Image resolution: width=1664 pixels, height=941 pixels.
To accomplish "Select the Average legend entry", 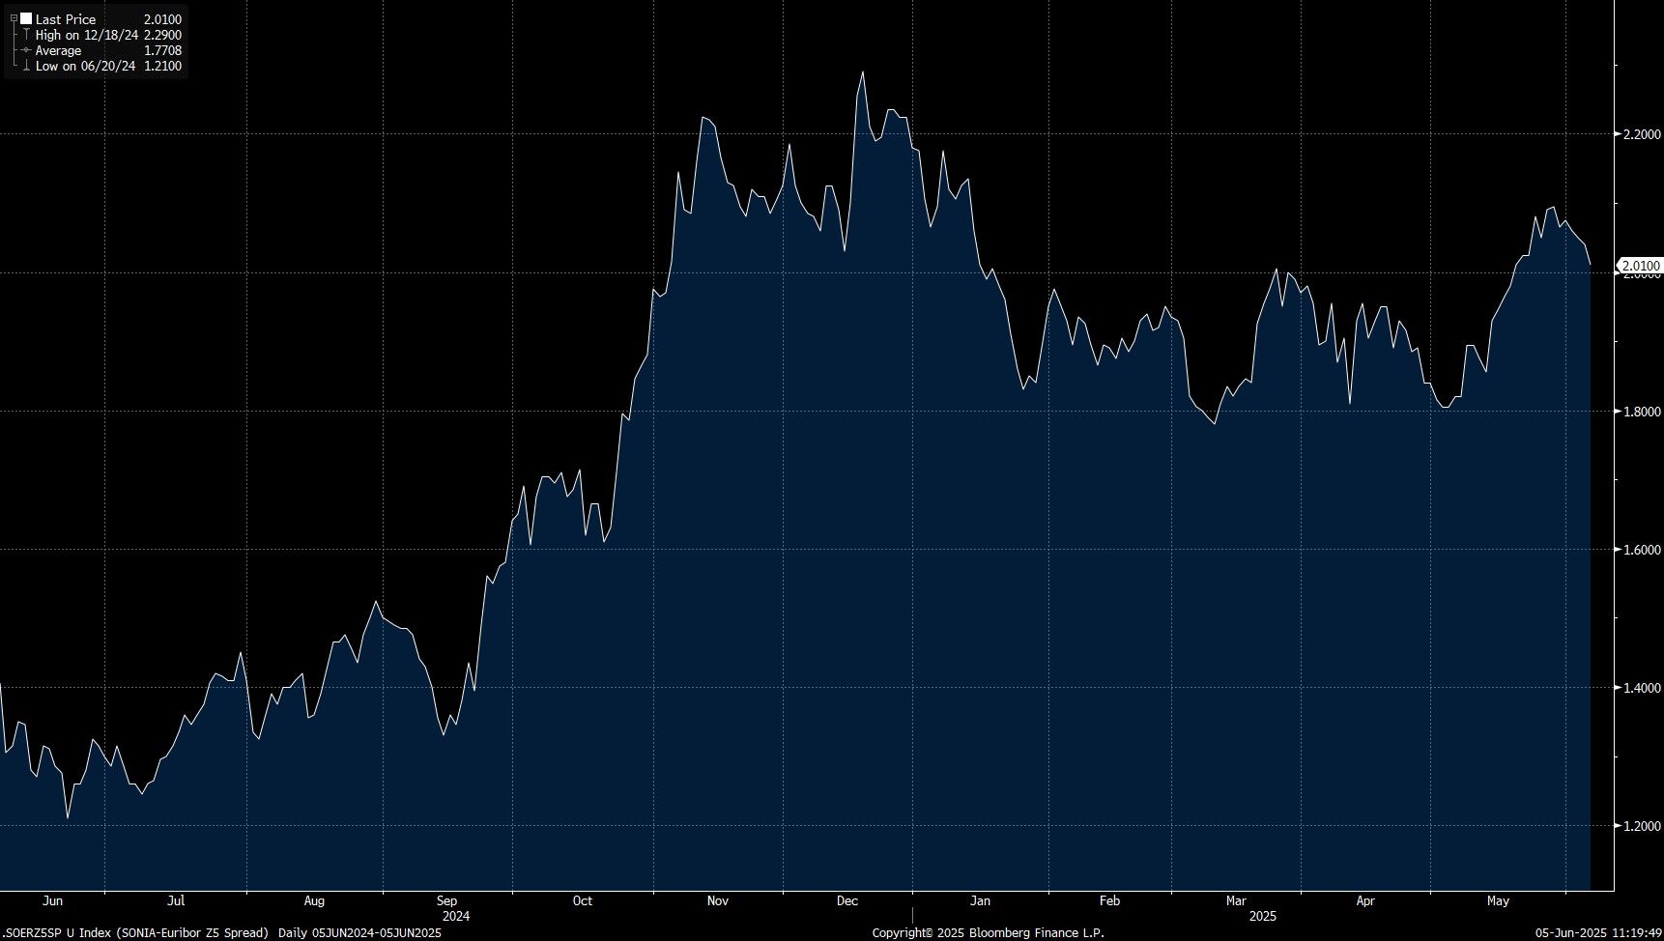I will tap(58, 50).
